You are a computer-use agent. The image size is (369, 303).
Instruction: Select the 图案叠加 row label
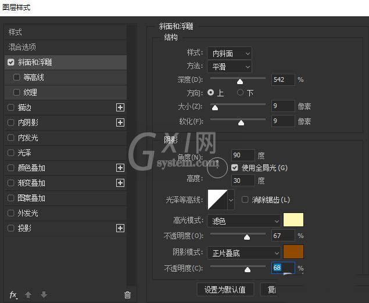click(x=31, y=198)
